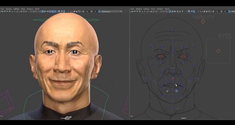
Task: Open Camera Attributes from left panel toolbar
Action: click(x=7, y=11)
